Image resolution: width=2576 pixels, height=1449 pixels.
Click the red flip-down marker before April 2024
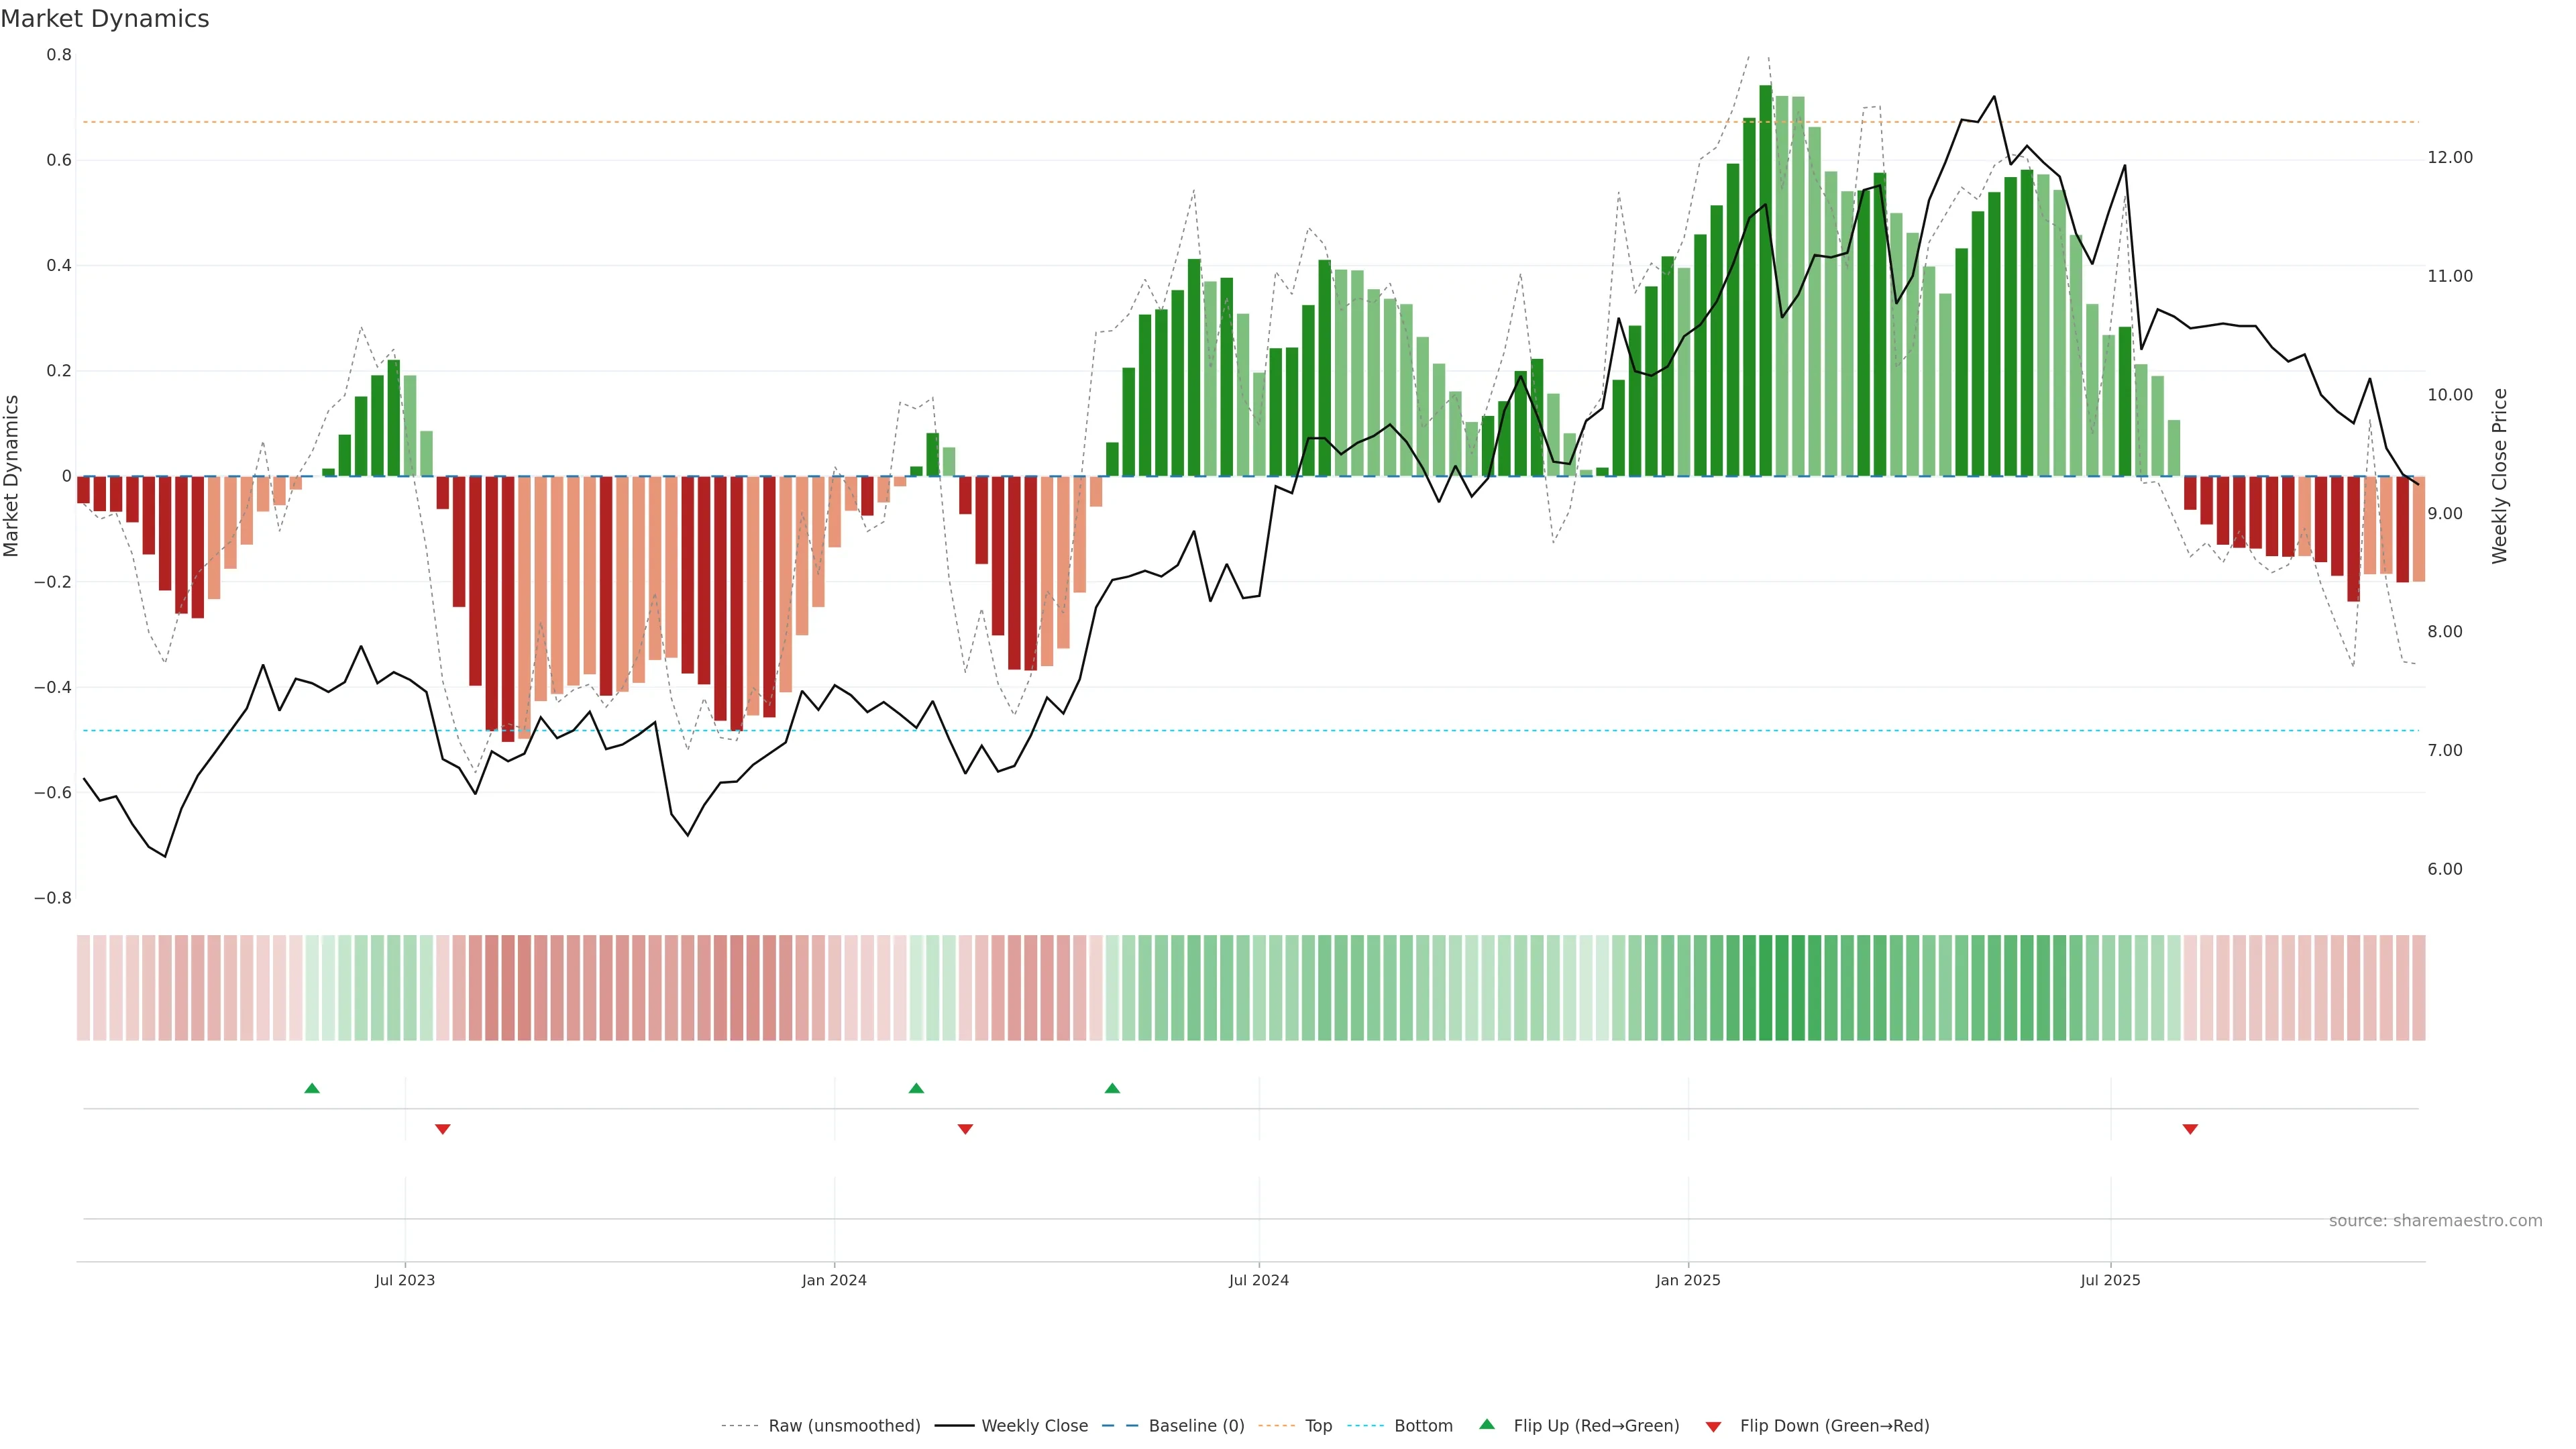point(965,1129)
